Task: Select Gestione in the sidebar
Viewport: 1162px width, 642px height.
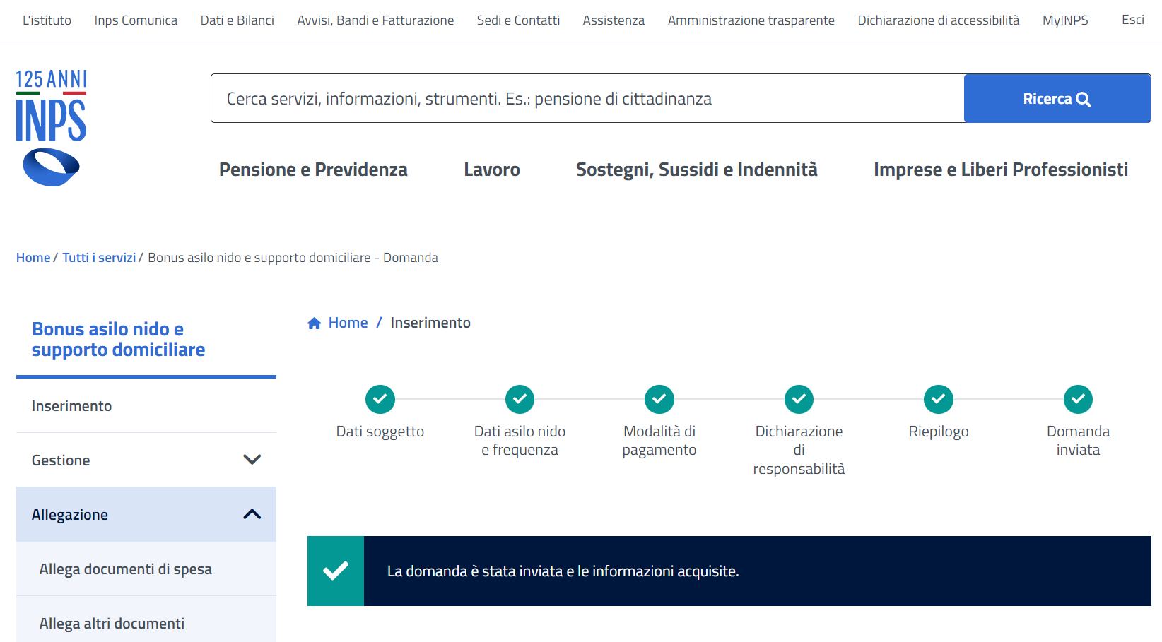Action: [x=146, y=460]
